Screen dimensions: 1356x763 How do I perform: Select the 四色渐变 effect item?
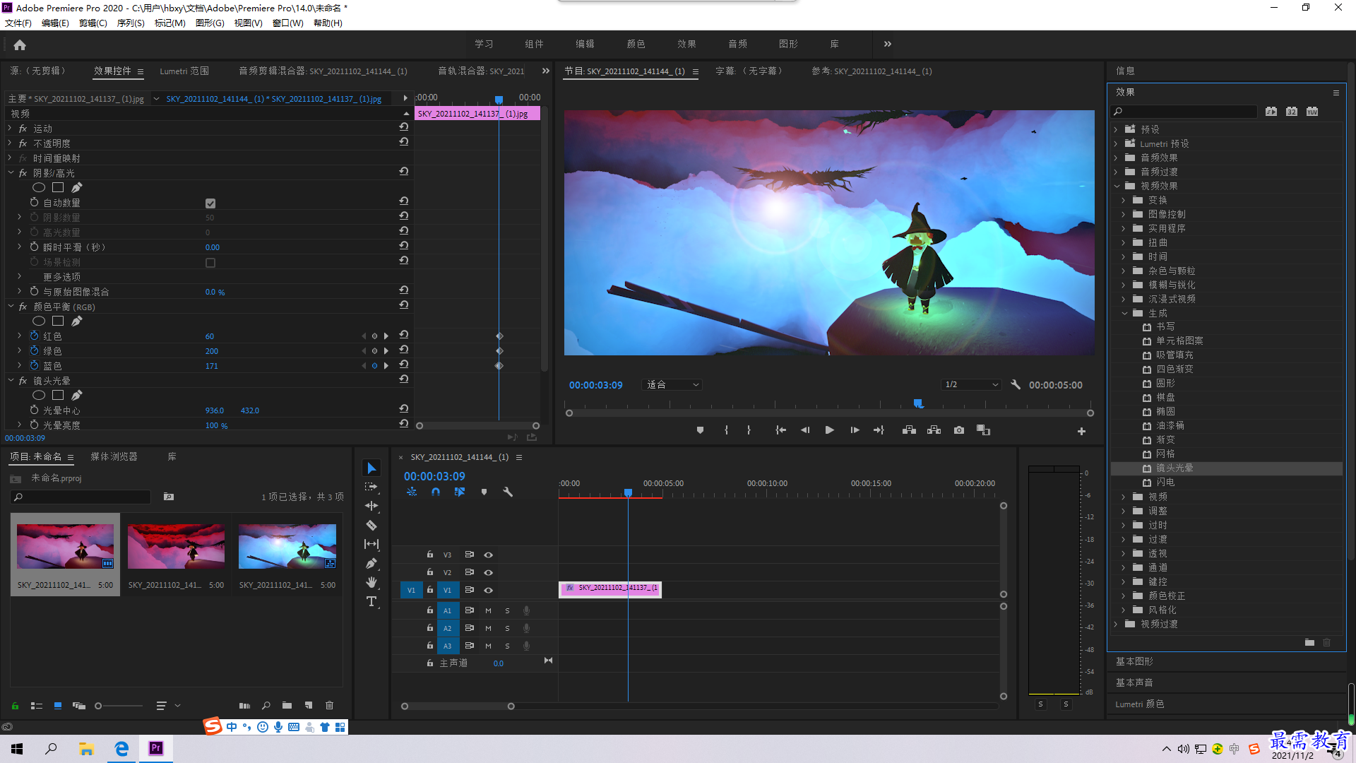click(1174, 369)
